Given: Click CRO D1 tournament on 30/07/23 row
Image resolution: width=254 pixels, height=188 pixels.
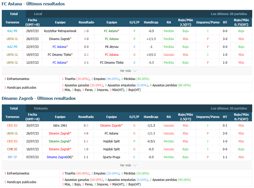Looking at the screenshot, I should click(12, 126).
